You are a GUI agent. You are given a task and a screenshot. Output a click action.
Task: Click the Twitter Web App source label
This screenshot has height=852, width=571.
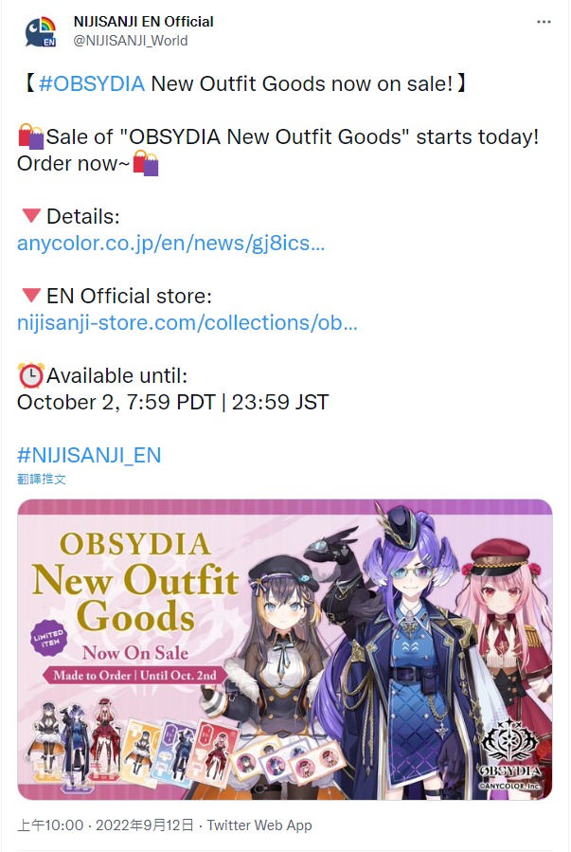(x=259, y=825)
